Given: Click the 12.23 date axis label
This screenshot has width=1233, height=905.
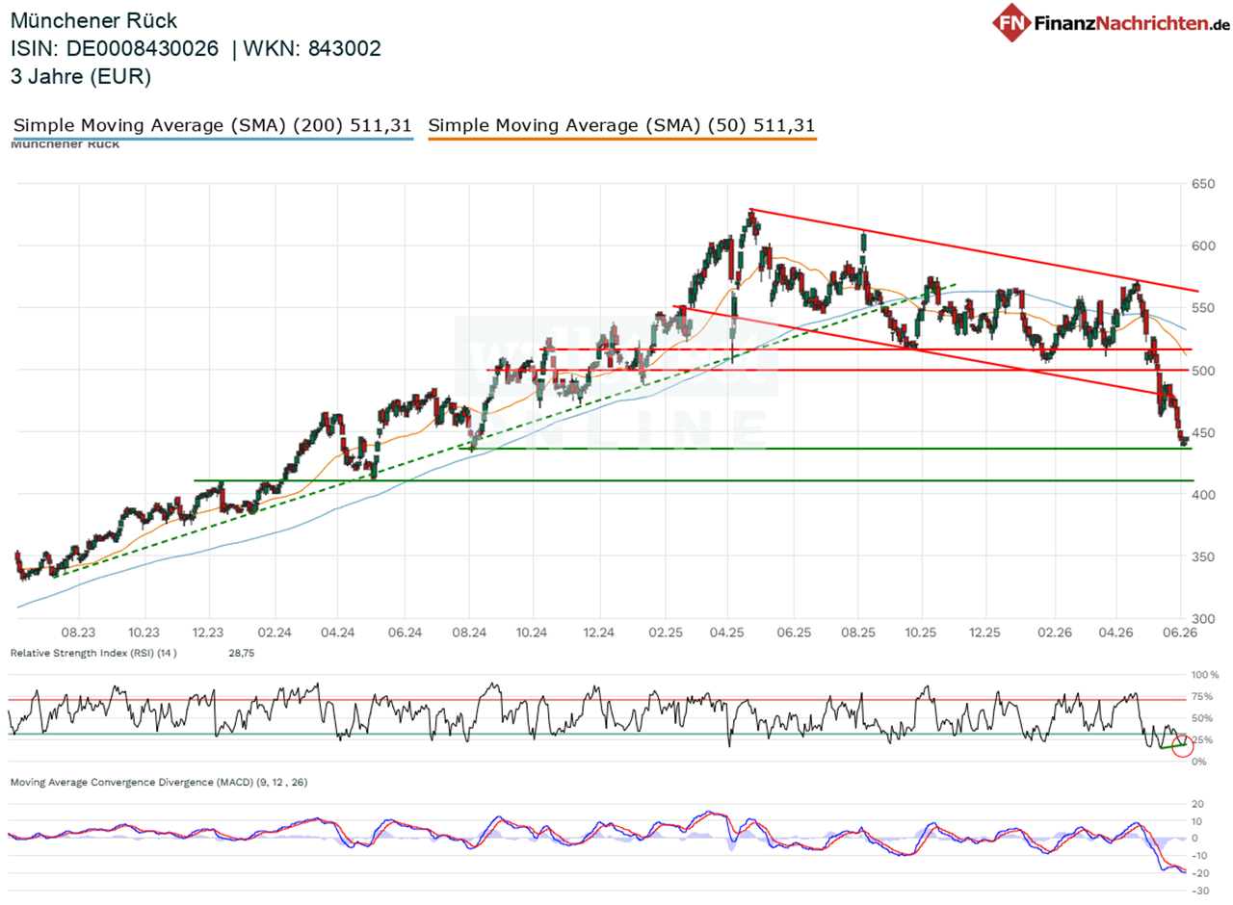Looking at the screenshot, I should pyautogui.click(x=209, y=633).
